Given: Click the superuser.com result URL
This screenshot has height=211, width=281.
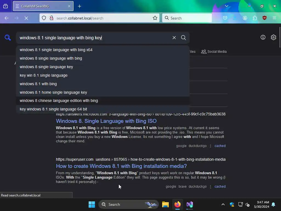Looking at the screenshot, I should point(141,159).
